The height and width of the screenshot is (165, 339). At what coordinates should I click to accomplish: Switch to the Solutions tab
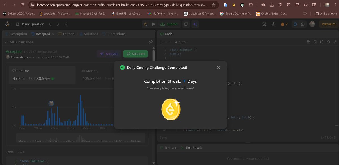point(89,34)
